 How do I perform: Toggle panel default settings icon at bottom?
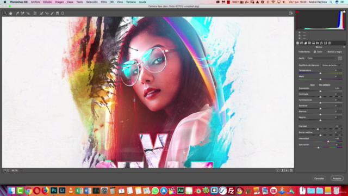(x=291, y=170)
